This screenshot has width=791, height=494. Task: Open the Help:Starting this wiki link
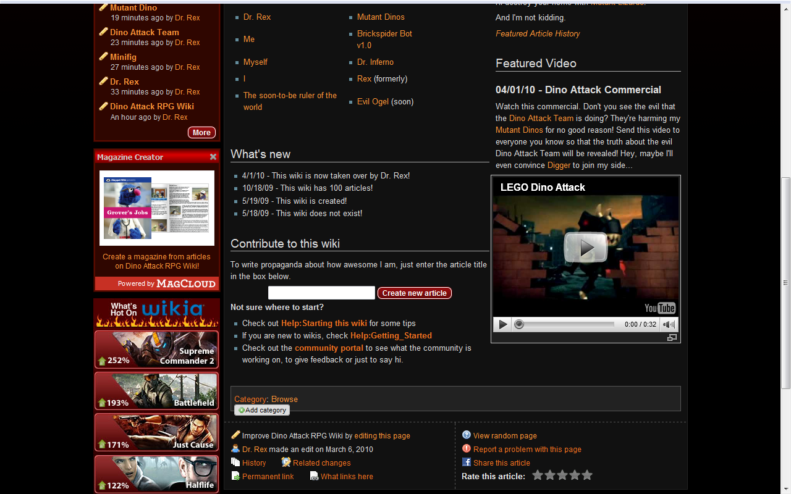(x=324, y=323)
